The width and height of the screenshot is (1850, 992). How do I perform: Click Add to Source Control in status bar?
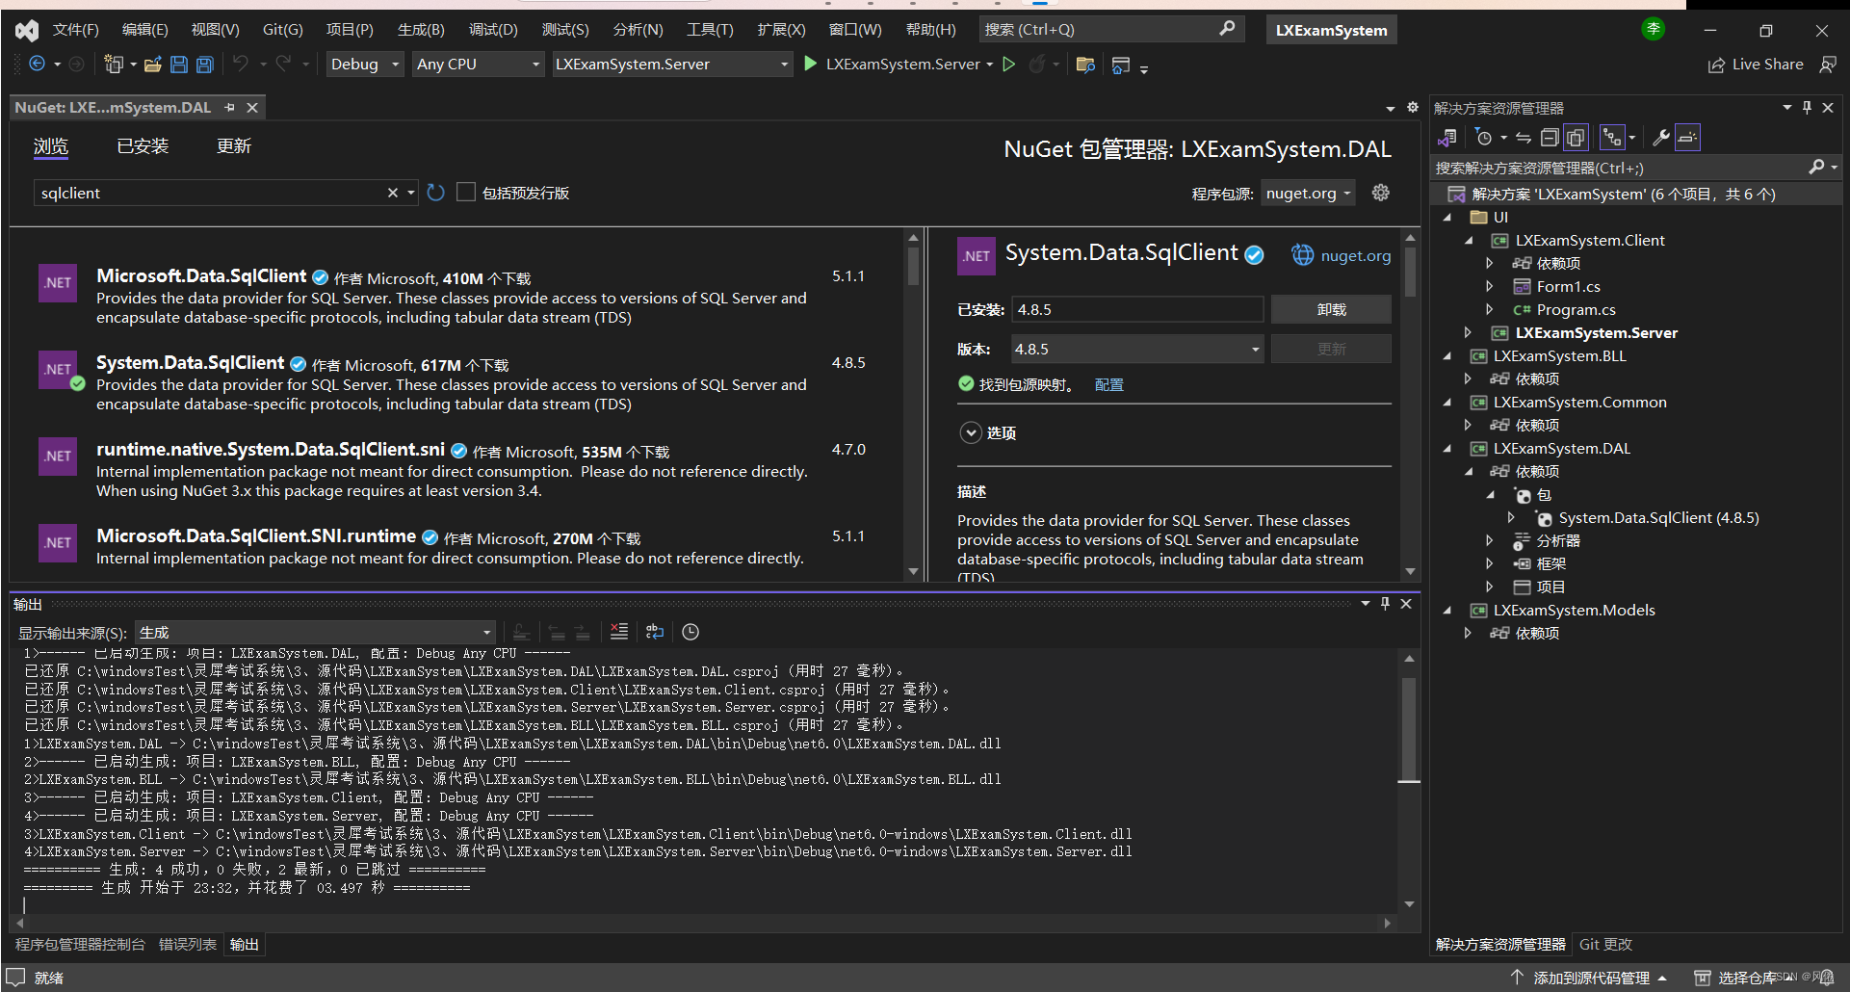coord(1589,978)
